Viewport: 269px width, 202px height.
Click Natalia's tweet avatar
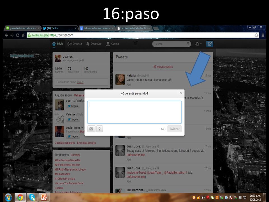click(x=120, y=79)
